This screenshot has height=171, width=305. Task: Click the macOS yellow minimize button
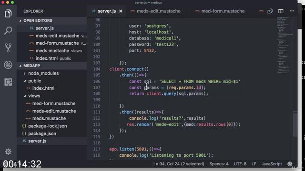[8, 2]
